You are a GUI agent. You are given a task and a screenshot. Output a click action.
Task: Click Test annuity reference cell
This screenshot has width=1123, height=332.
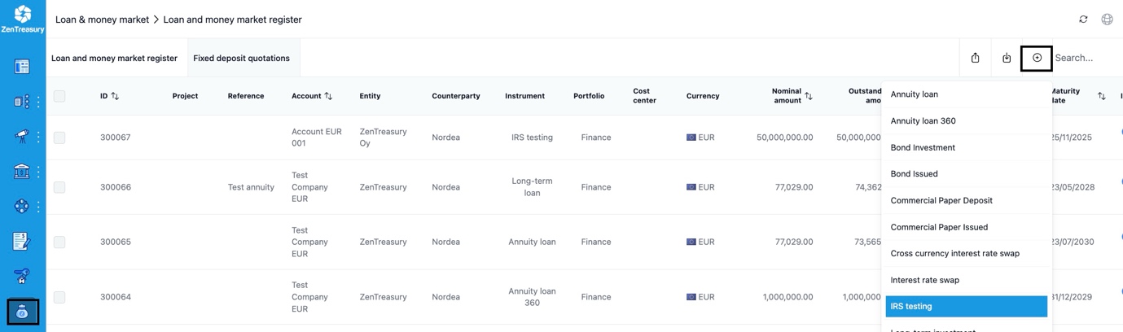point(251,187)
